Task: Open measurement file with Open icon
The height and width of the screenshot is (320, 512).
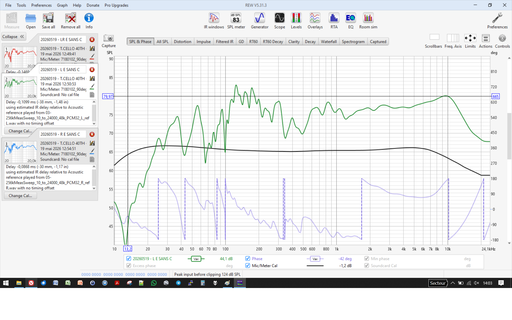Action: click(x=31, y=21)
